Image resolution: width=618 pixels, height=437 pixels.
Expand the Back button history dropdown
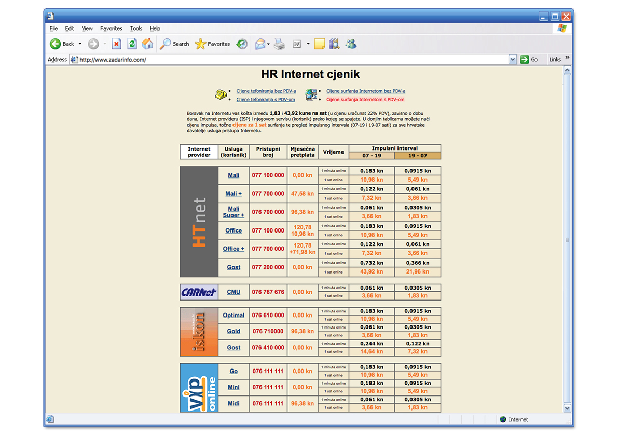coord(80,44)
